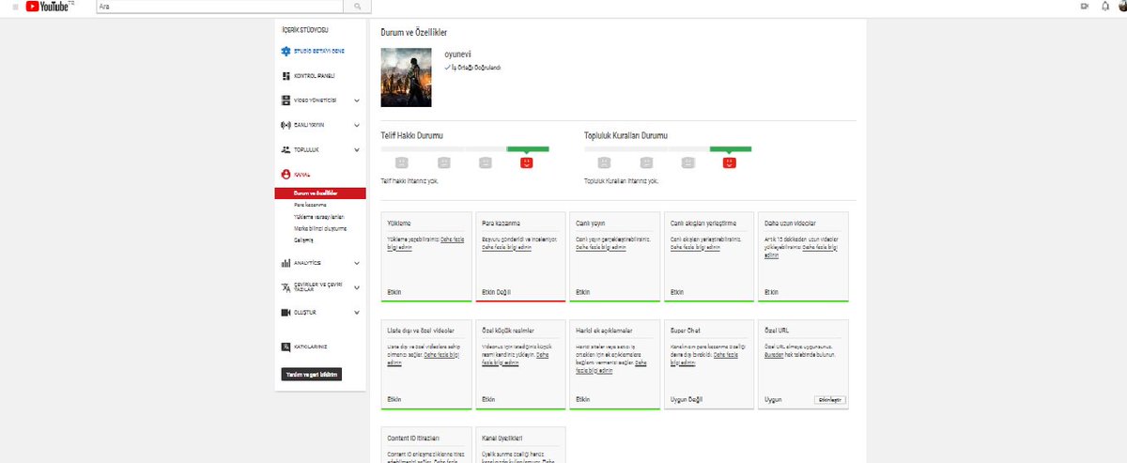Click the oyunevi channel name
The image size is (1127, 463).
click(456, 54)
